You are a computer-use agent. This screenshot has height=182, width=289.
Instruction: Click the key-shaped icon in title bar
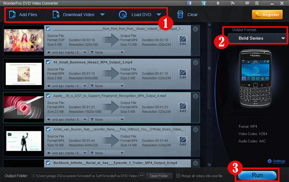point(232,3)
